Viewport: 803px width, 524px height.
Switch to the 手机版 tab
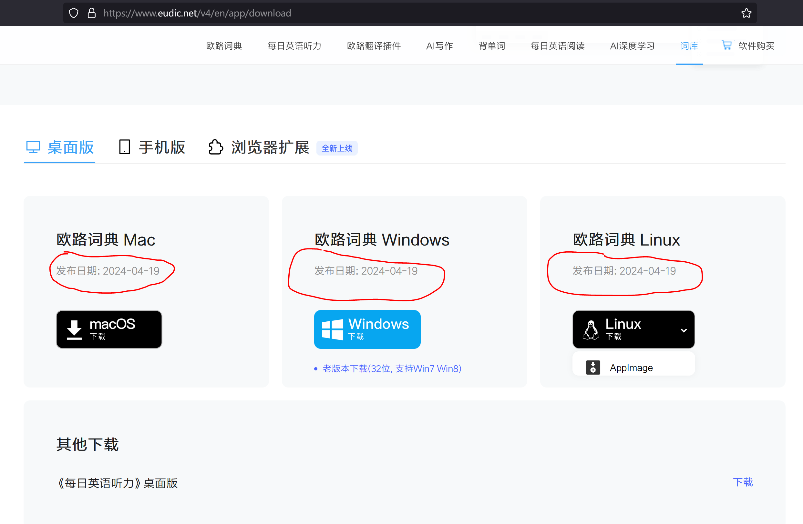click(x=152, y=147)
